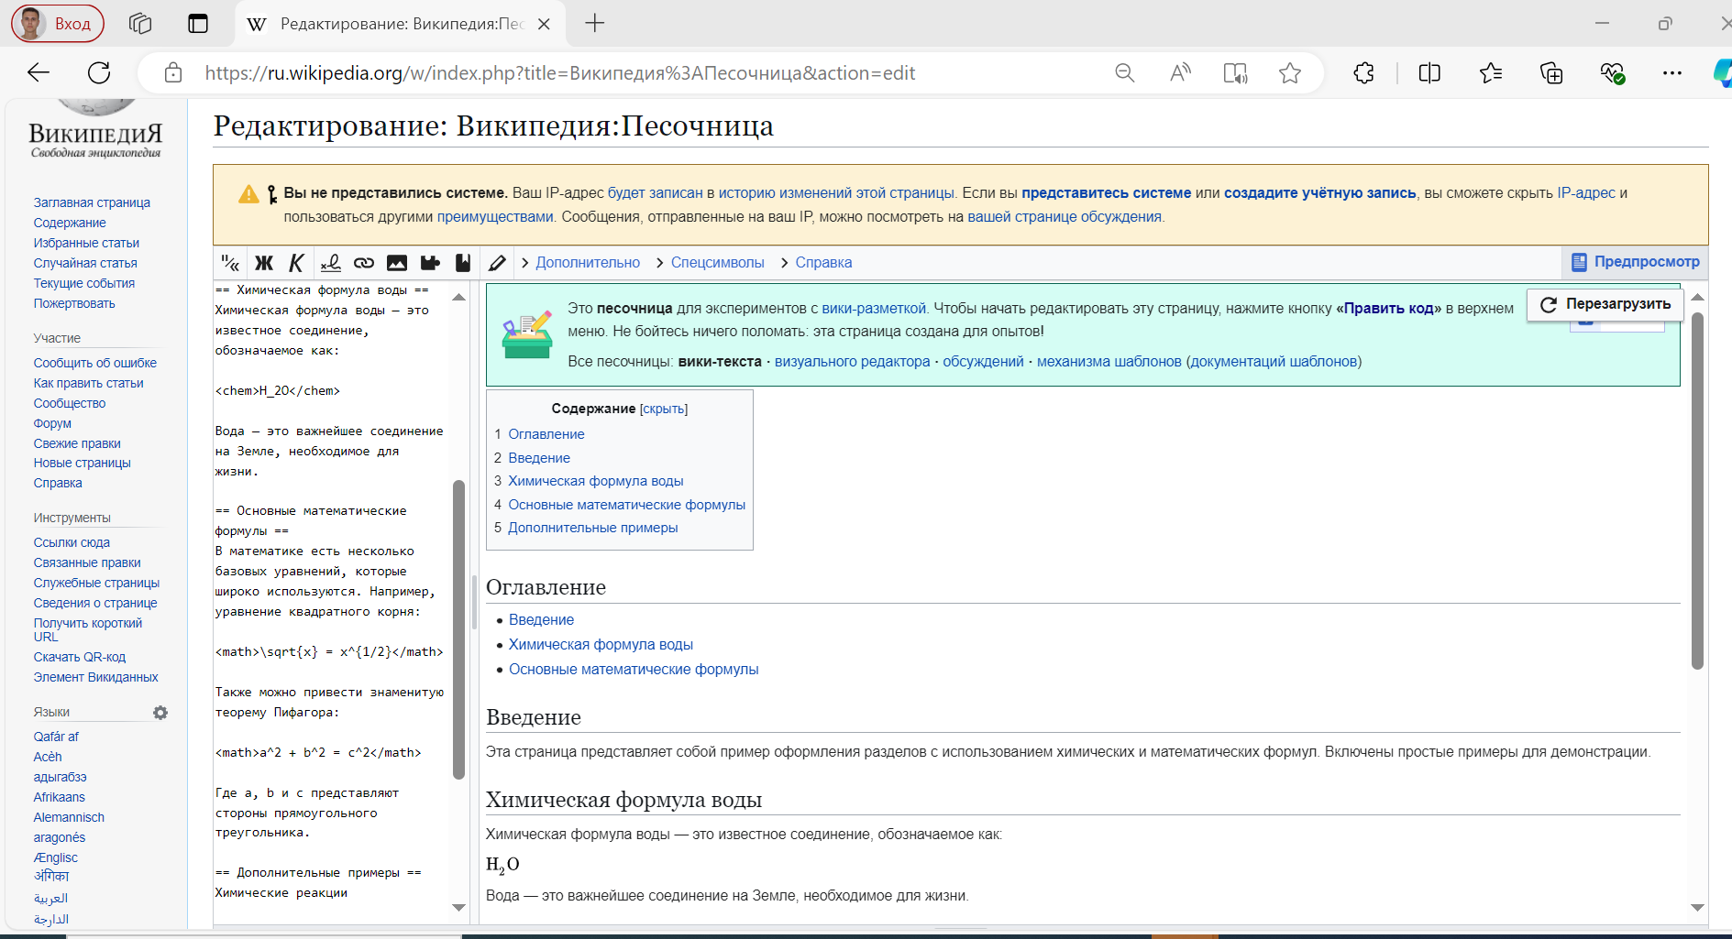
Task: Hide table of contents via скрыть
Action: [664, 409]
